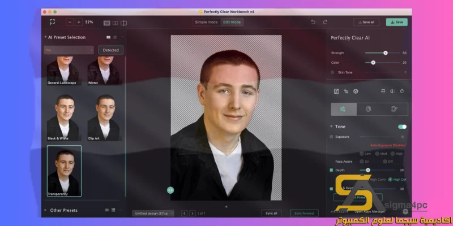Select High Def depth option
Image resolution: width=453 pixels, height=226 pixels.
tap(390, 179)
